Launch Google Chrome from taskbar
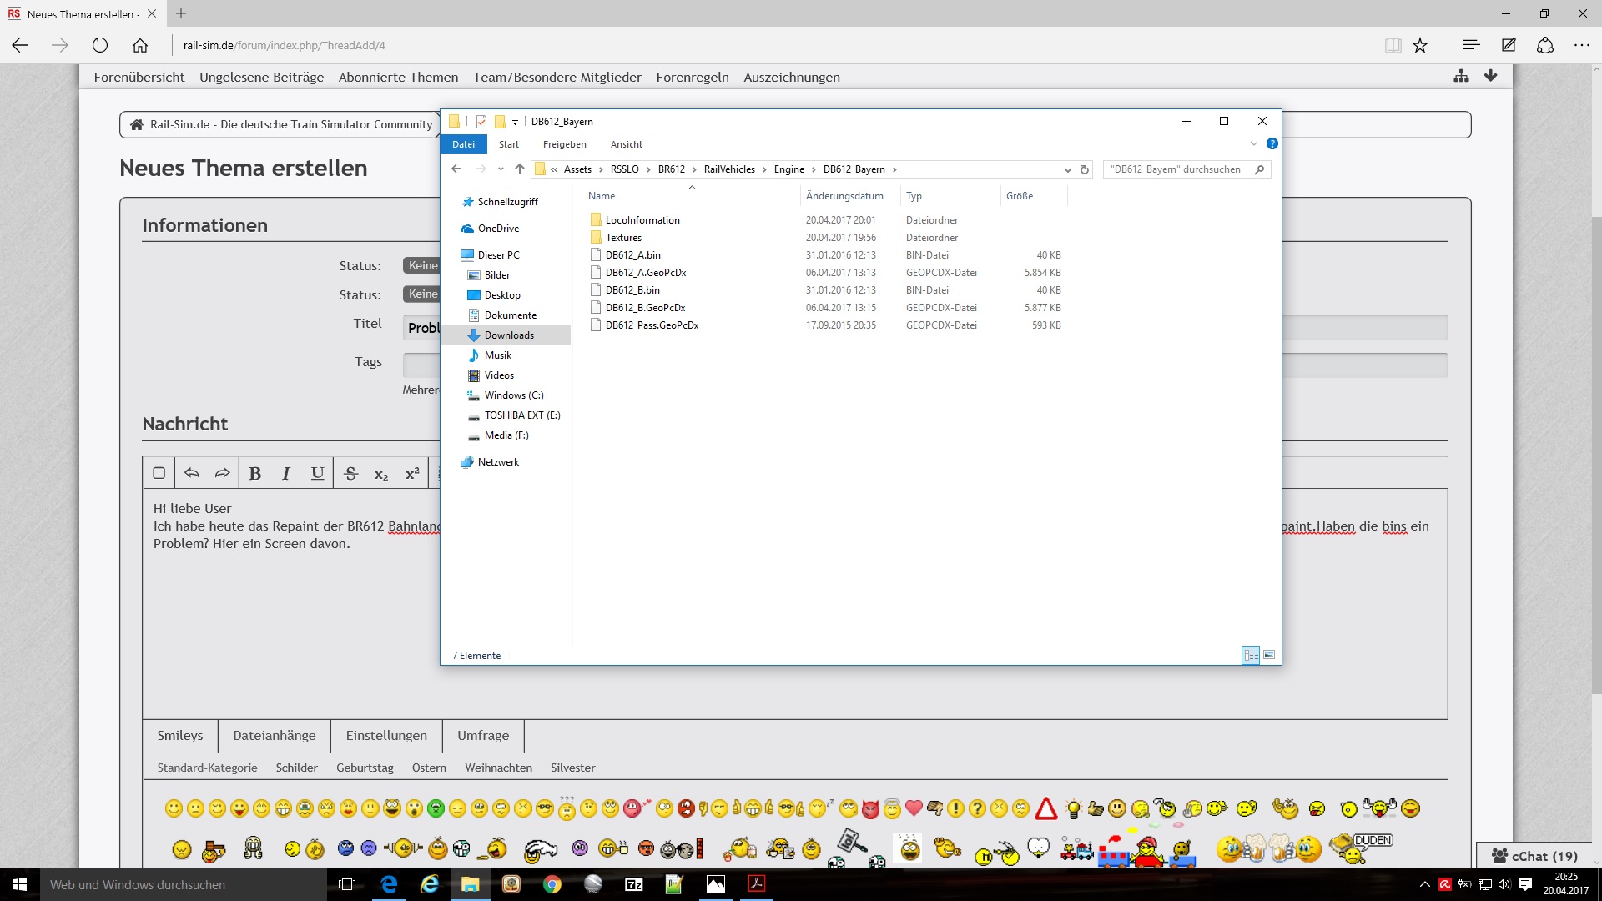The image size is (1602, 901). pyautogui.click(x=552, y=884)
